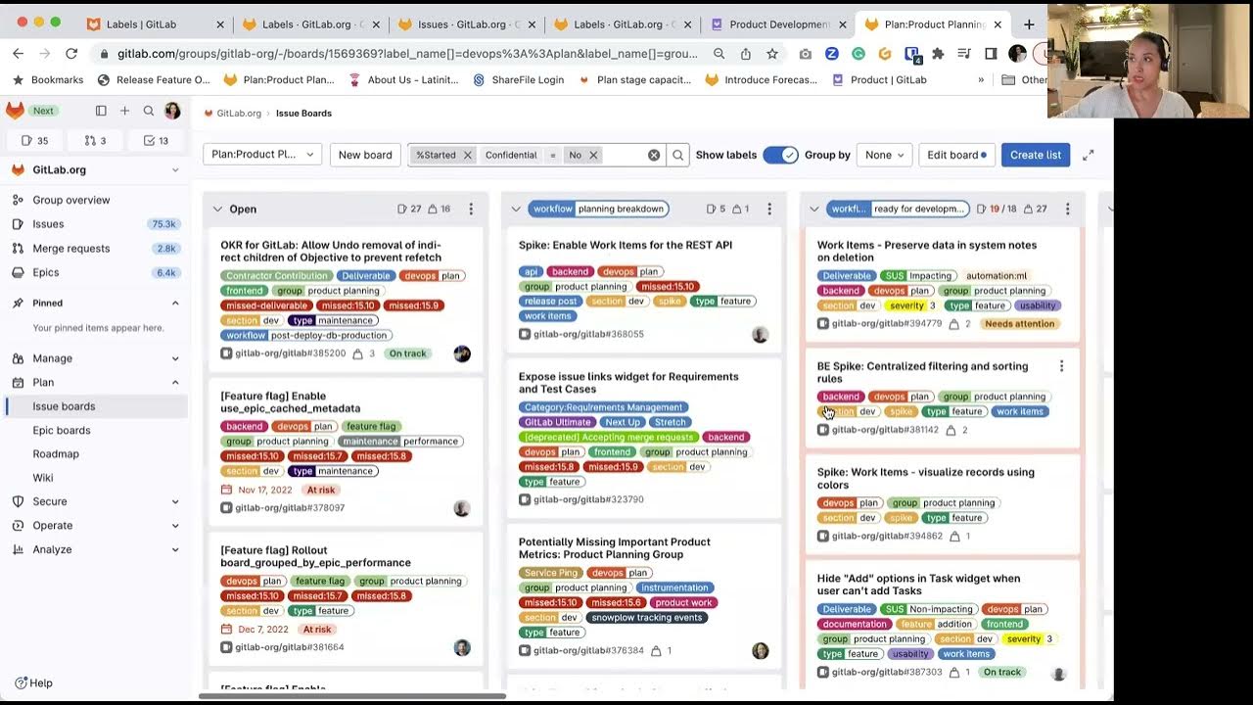The width and height of the screenshot is (1253, 705).
Task: Open ready for development list kebab menu
Action: pos(1068,209)
